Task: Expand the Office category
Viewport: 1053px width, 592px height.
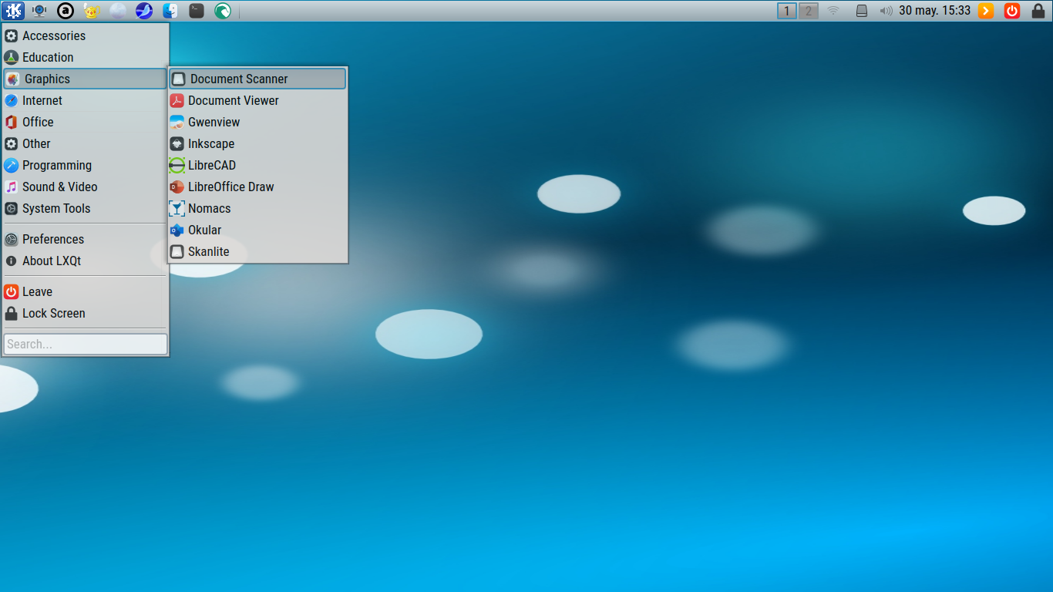Action: point(85,122)
